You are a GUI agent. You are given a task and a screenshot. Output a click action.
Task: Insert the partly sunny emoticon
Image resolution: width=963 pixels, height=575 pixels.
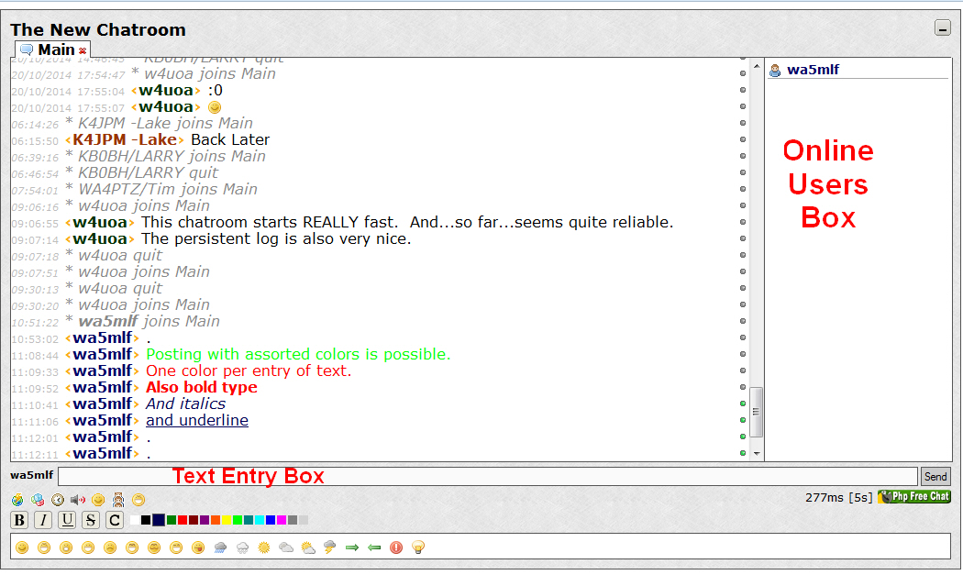[x=308, y=547]
